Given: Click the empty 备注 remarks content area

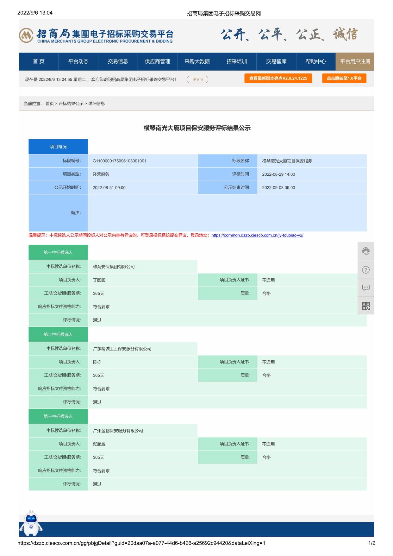Looking at the screenshot, I should coord(227,213).
